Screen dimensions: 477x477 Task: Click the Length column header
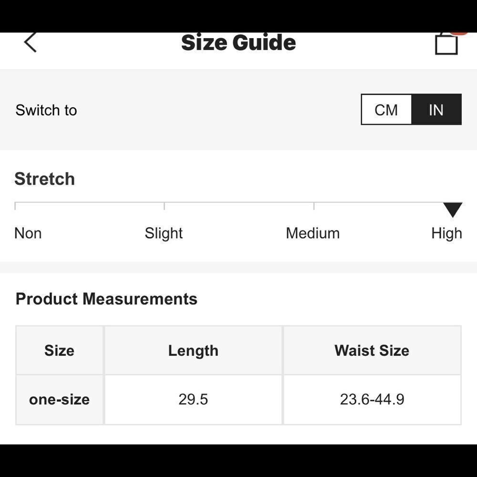pos(193,351)
